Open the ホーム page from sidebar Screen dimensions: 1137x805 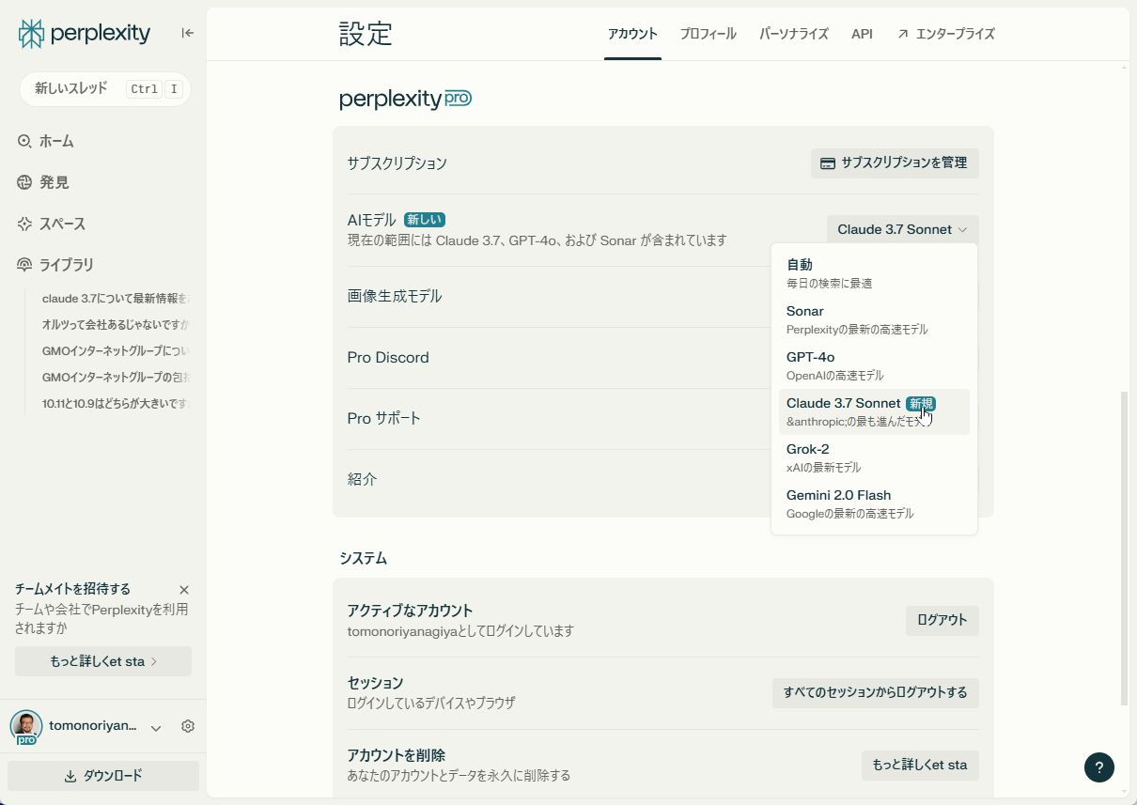56,141
